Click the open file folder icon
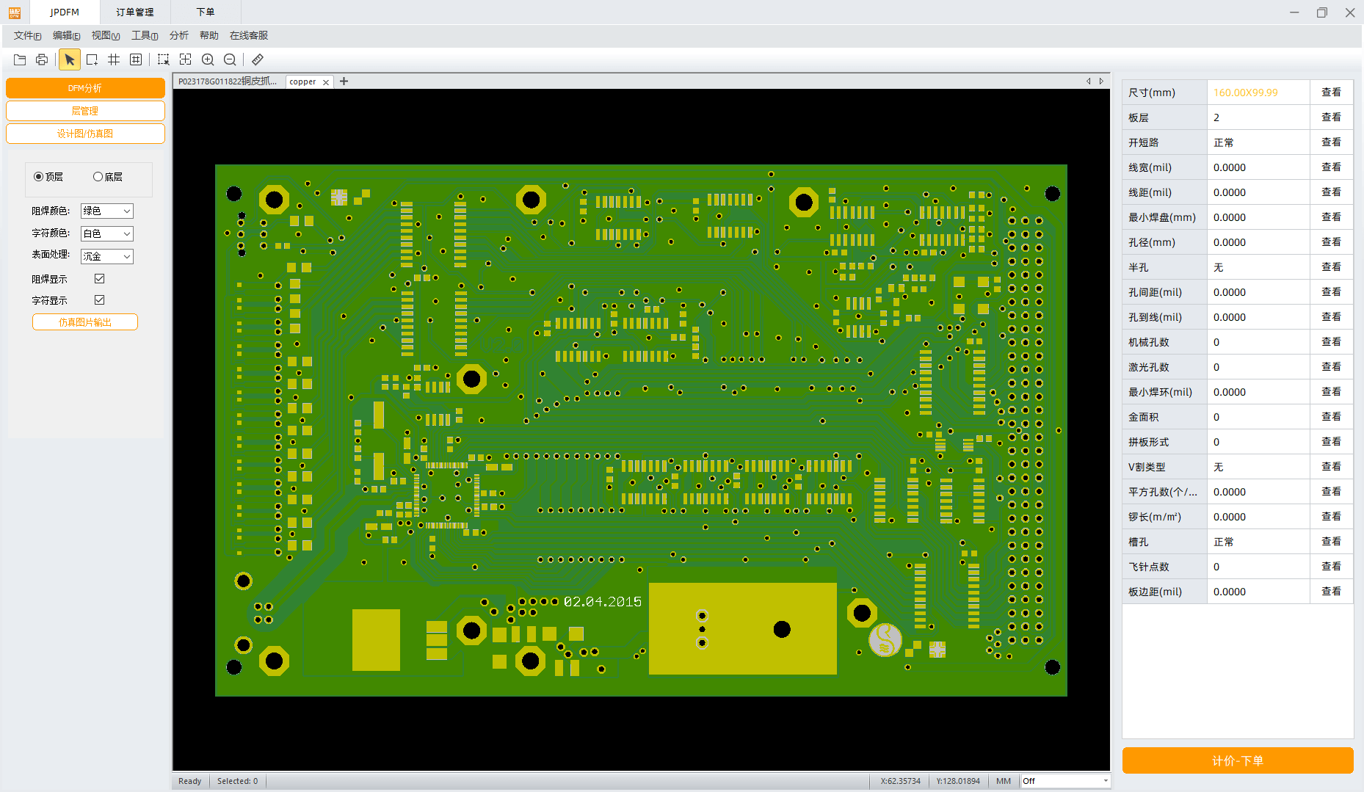 (20, 59)
